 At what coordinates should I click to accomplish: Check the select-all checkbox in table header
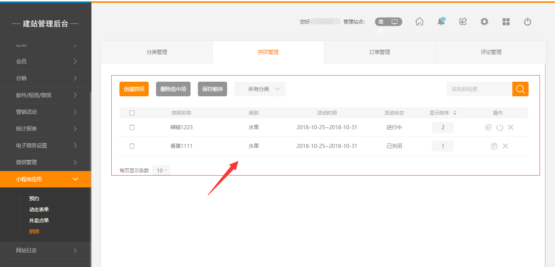coord(132,113)
